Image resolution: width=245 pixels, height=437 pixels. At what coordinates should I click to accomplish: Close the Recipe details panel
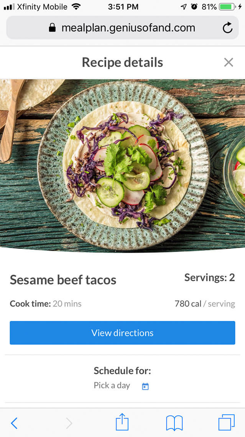pos(229,62)
